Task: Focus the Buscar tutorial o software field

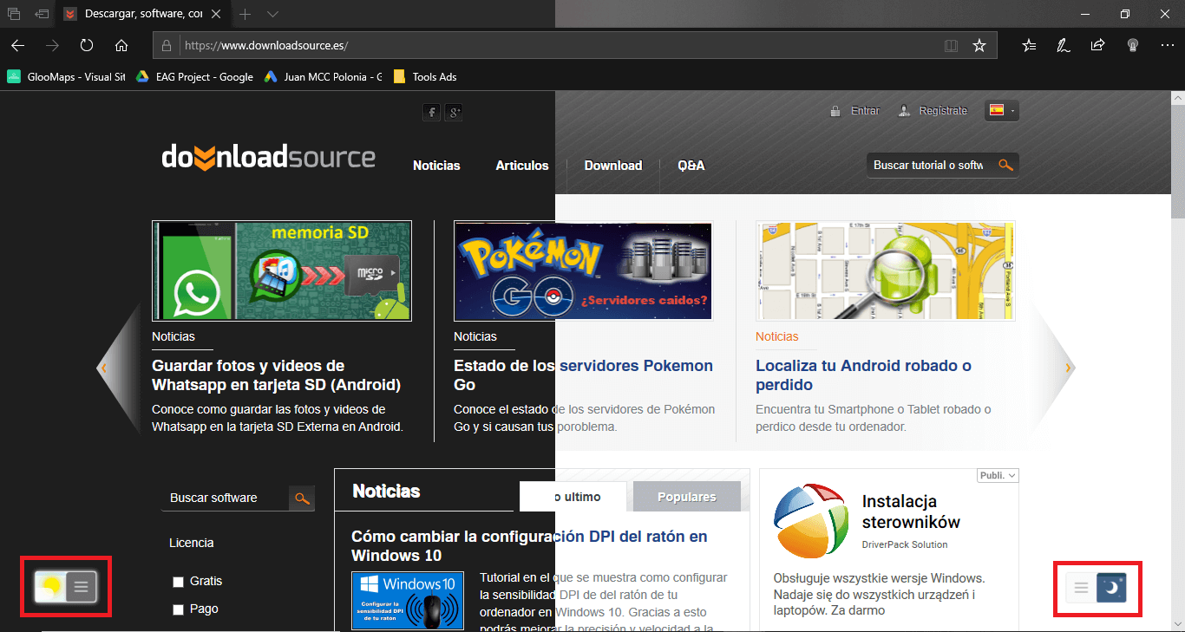Action: click(928, 165)
